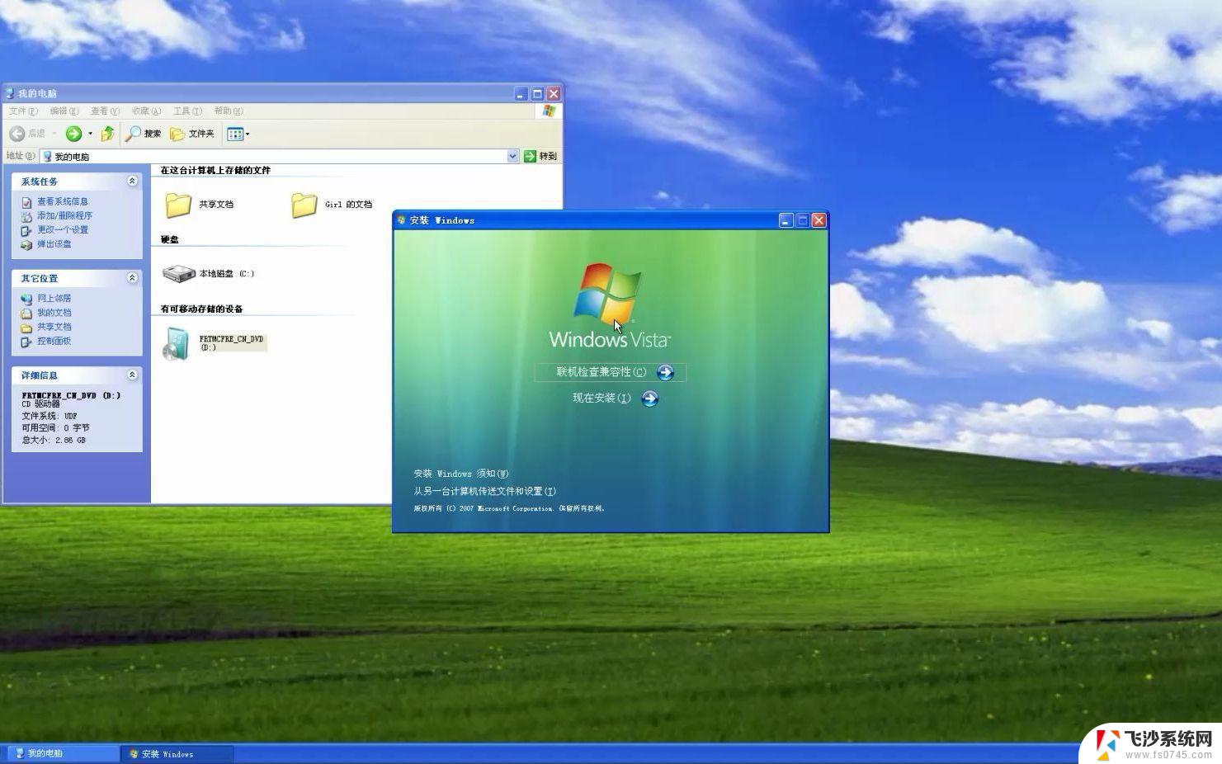Click the 转到 go button
The image size is (1222, 764).
pos(540,156)
